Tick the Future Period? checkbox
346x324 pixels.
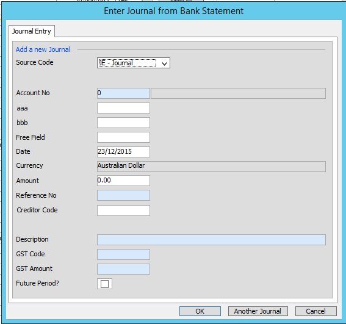(104, 284)
